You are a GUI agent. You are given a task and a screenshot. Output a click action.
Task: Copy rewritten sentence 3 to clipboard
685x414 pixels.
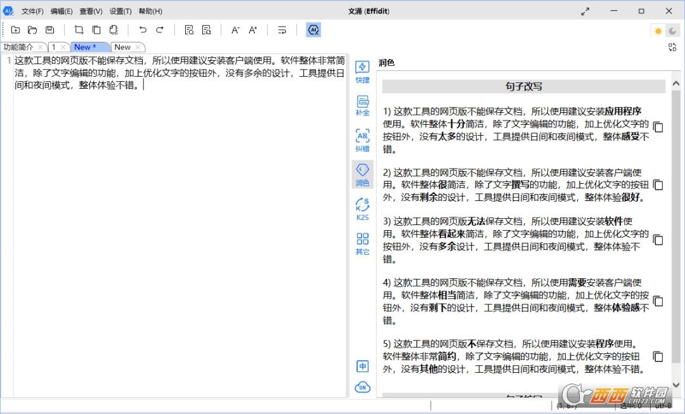coord(658,240)
